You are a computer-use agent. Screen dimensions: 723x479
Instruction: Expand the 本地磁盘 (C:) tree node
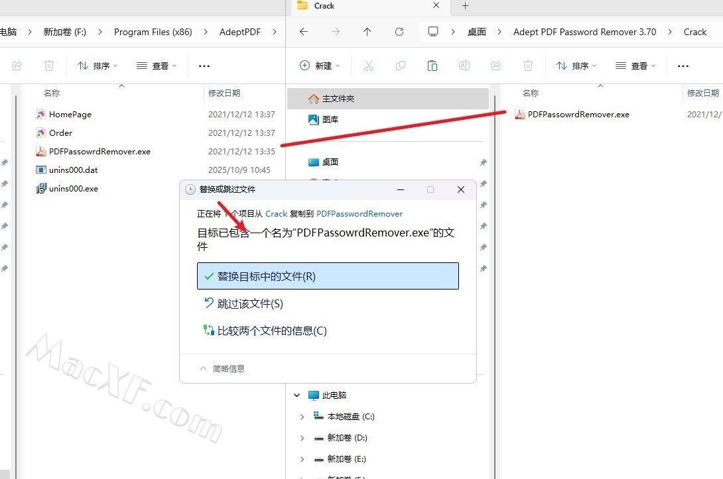302,417
